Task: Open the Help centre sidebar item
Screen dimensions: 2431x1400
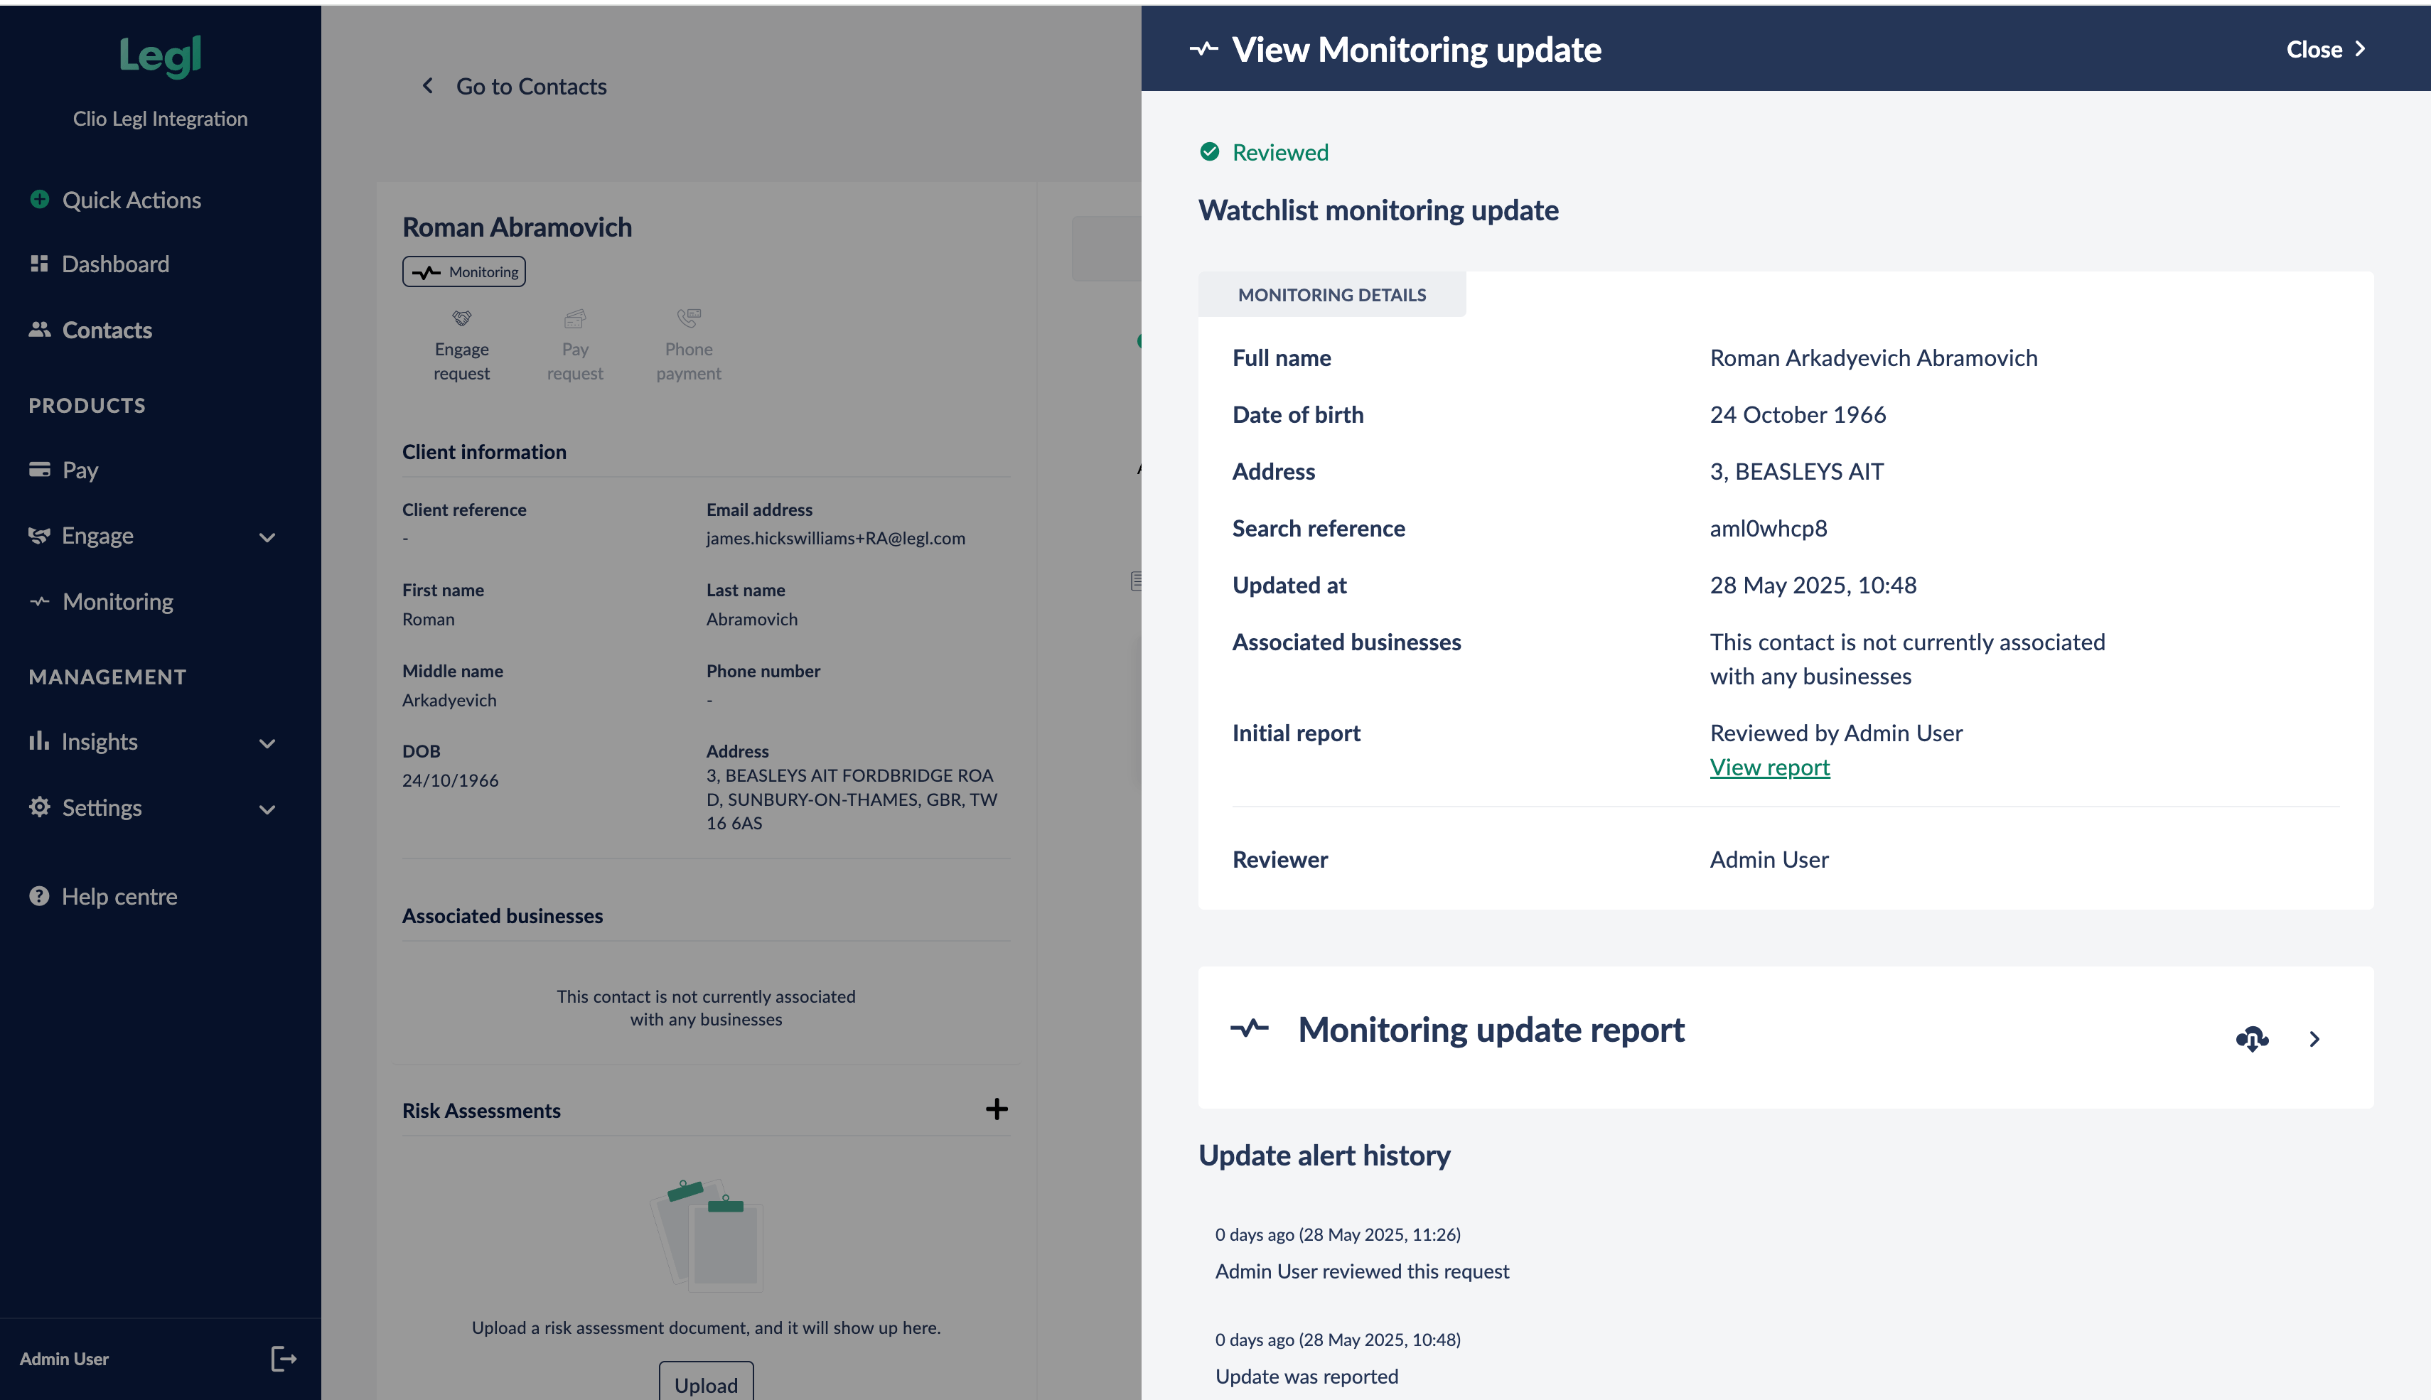Action: point(119,896)
